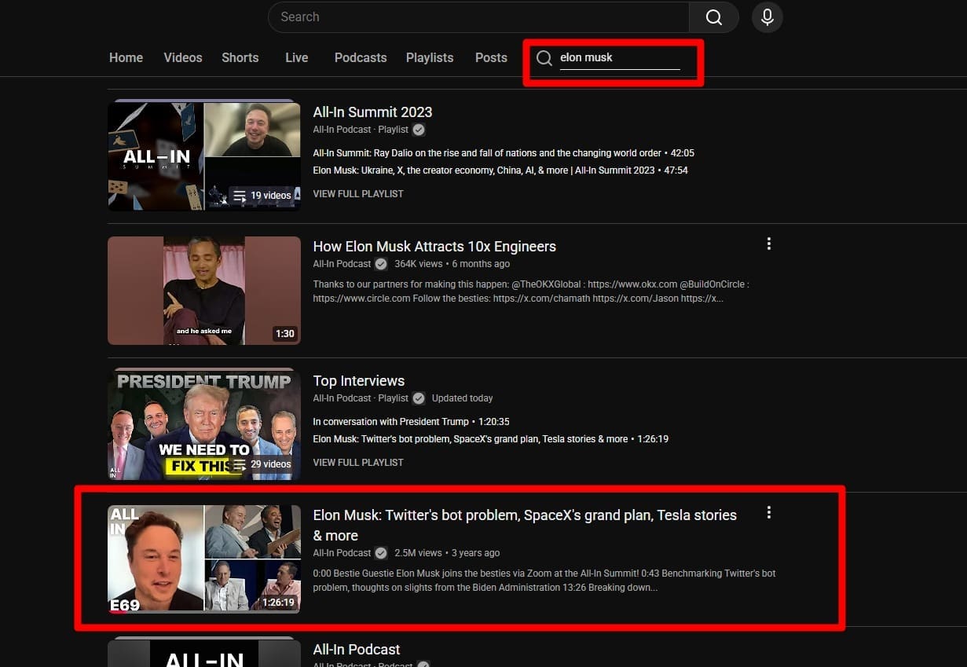The width and height of the screenshot is (967, 667).
Task: Open the Playlists tab
Action: pyautogui.click(x=430, y=58)
